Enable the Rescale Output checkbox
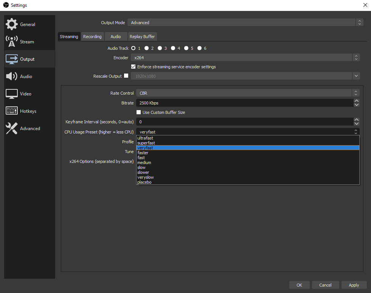The image size is (371, 293). [x=126, y=76]
